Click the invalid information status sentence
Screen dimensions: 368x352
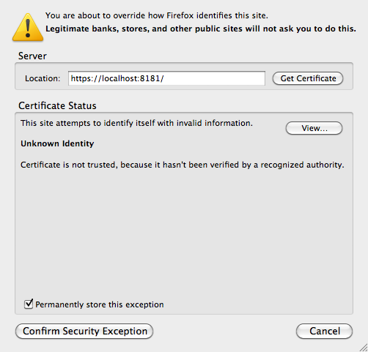coord(136,123)
